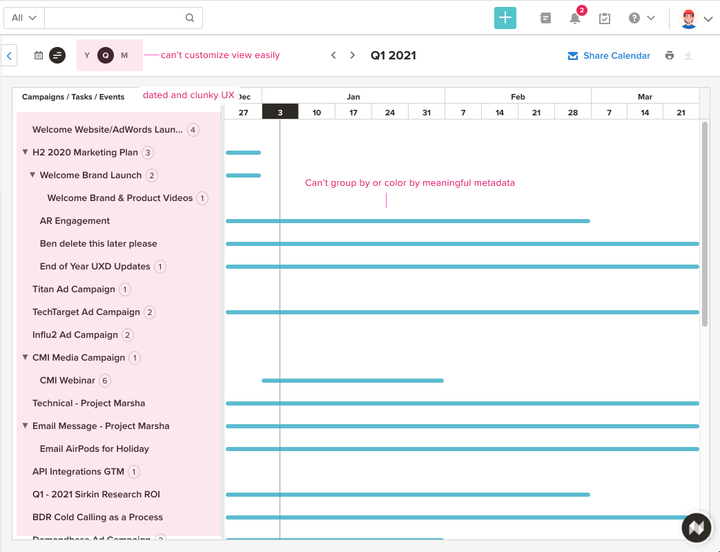
Task: Switch to calendar grid view icon
Action: tap(39, 55)
